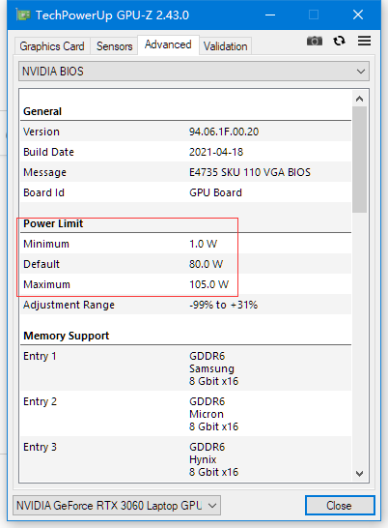Click the scrollbar up arrow
Viewport: 388px width, 528px height.
click(359, 99)
